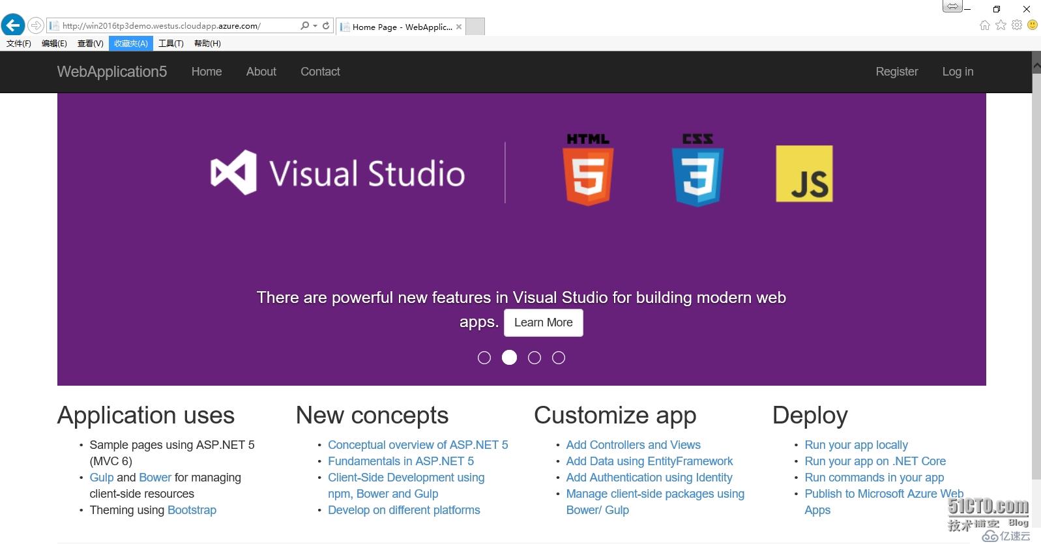Click the Log in link
Screen dimensions: 1041x544
pos(958,72)
